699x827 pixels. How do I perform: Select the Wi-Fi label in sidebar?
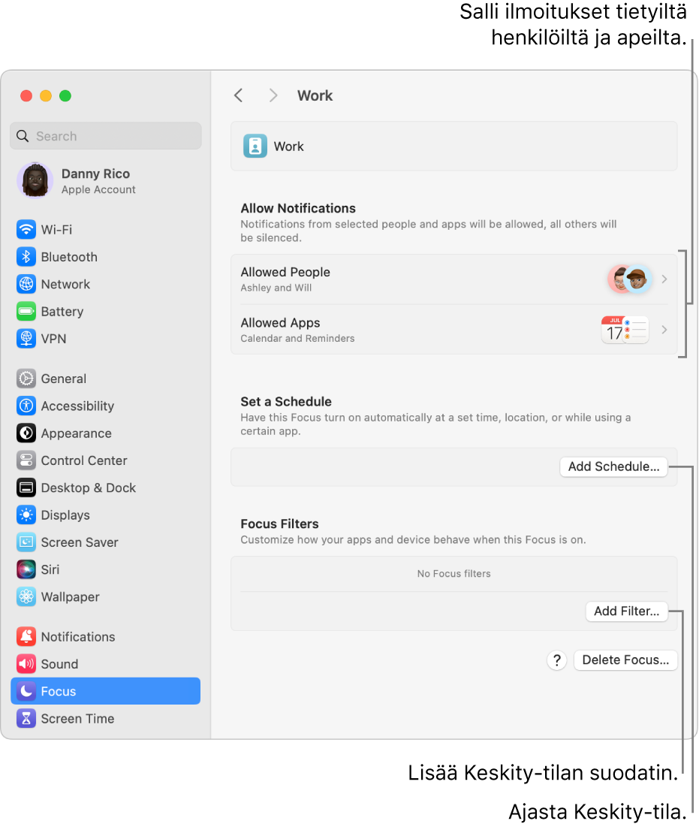[x=56, y=229]
